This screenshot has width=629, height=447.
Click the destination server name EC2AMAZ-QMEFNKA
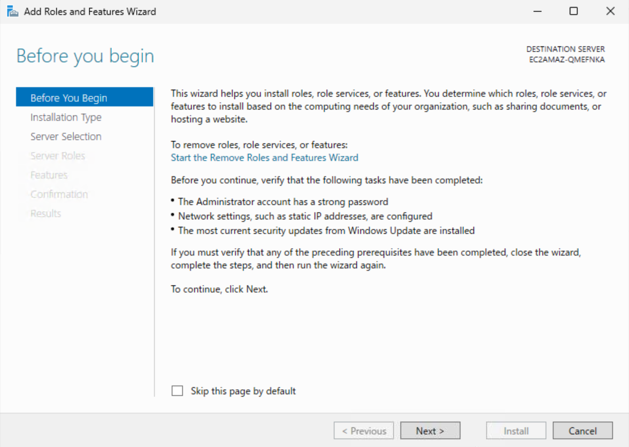567,60
